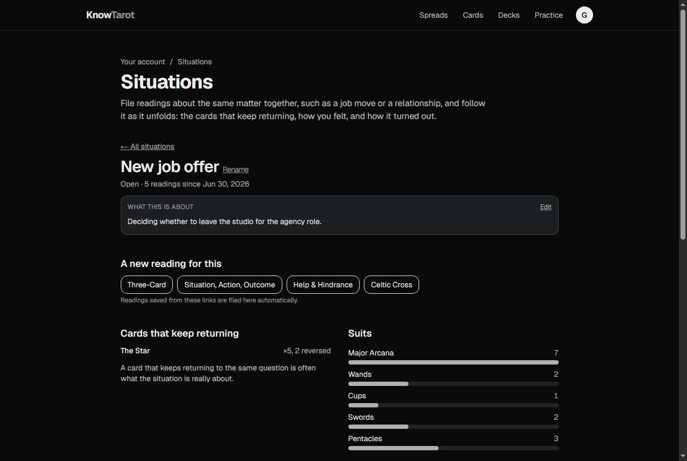
Task: Click the 'Major Arcana' suit label
Action: point(371,353)
